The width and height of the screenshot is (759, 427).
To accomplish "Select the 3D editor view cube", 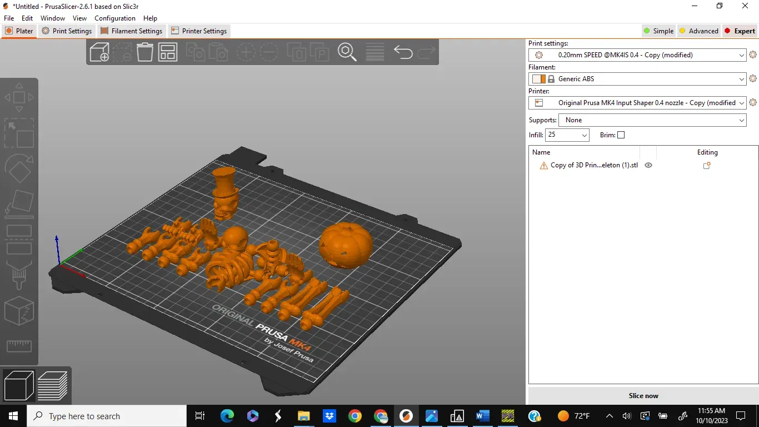I will point(19,385).
